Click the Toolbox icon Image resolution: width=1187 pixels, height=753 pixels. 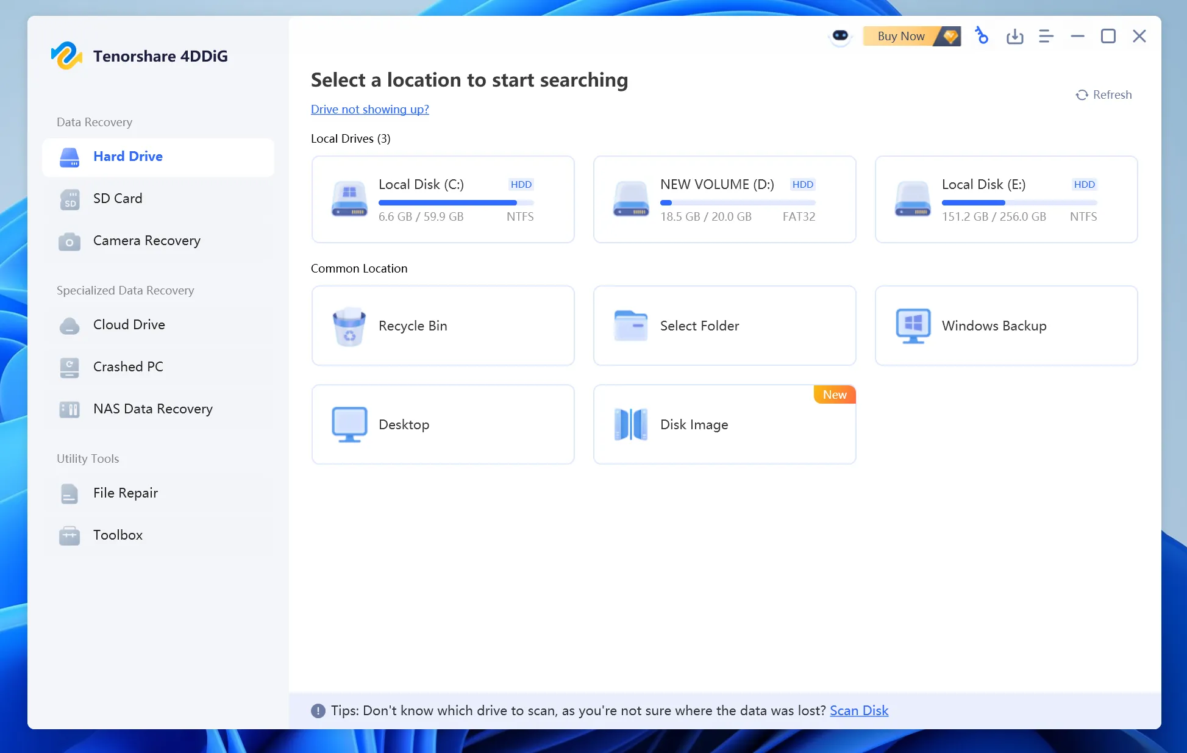[x=70, y=536]
